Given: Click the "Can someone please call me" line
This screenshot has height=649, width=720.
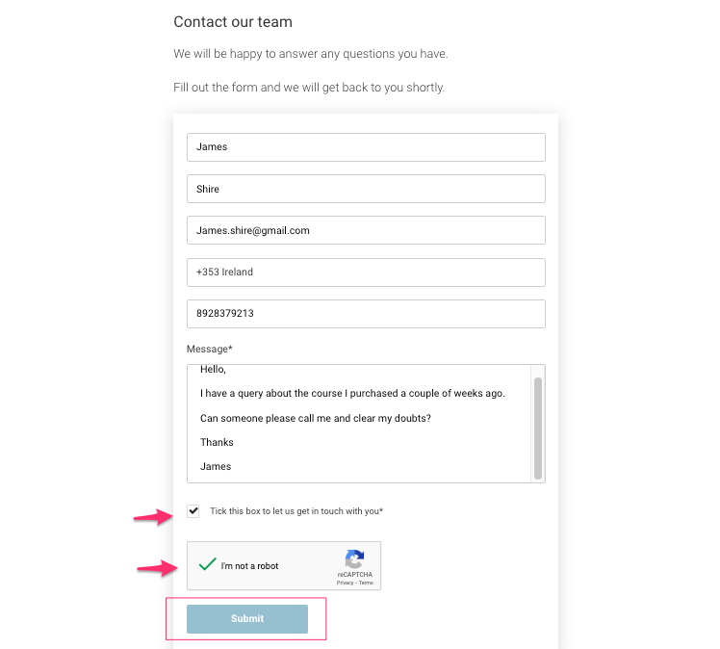Looking at the screenshot, I should [x=315, y=418].
